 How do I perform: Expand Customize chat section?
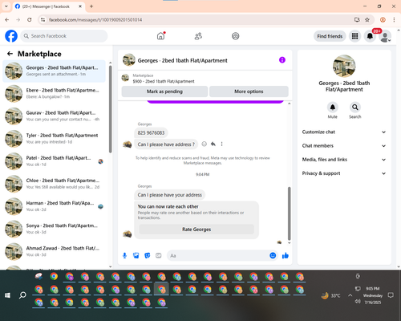(344, 132)
